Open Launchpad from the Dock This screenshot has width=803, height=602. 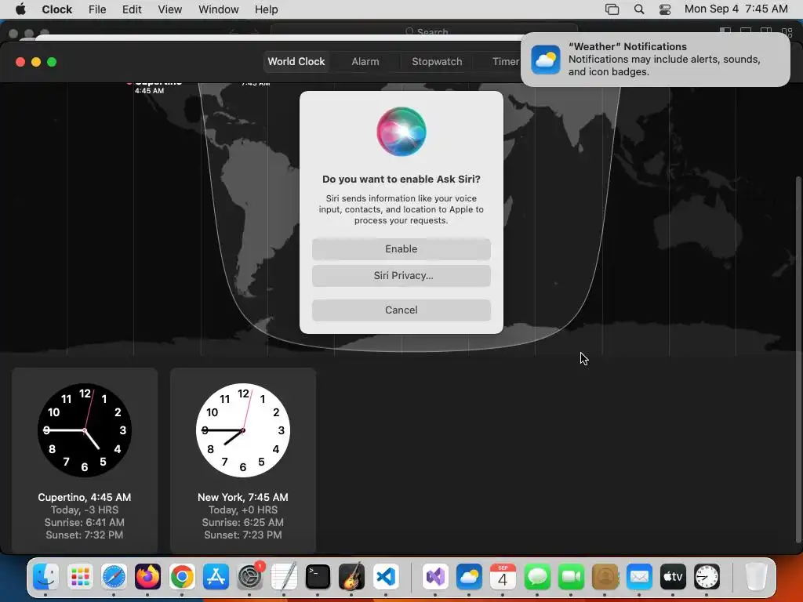click(80, 577)
